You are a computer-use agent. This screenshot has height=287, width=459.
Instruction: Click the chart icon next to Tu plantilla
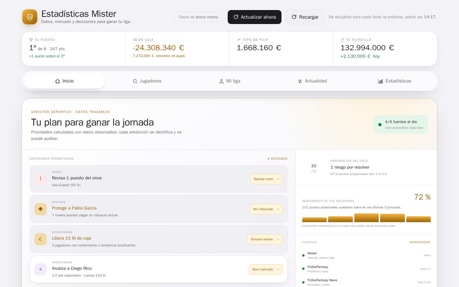point(342,40)
